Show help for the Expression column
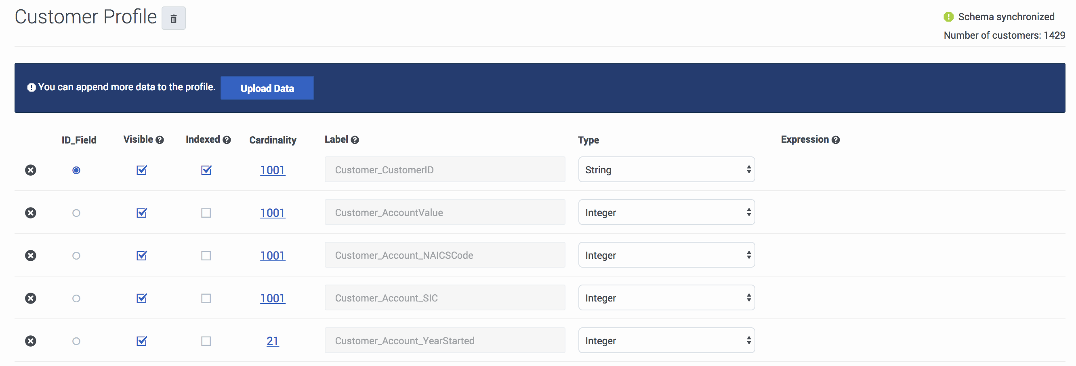Screen dimensions: 1076x366 coord(835,140)
